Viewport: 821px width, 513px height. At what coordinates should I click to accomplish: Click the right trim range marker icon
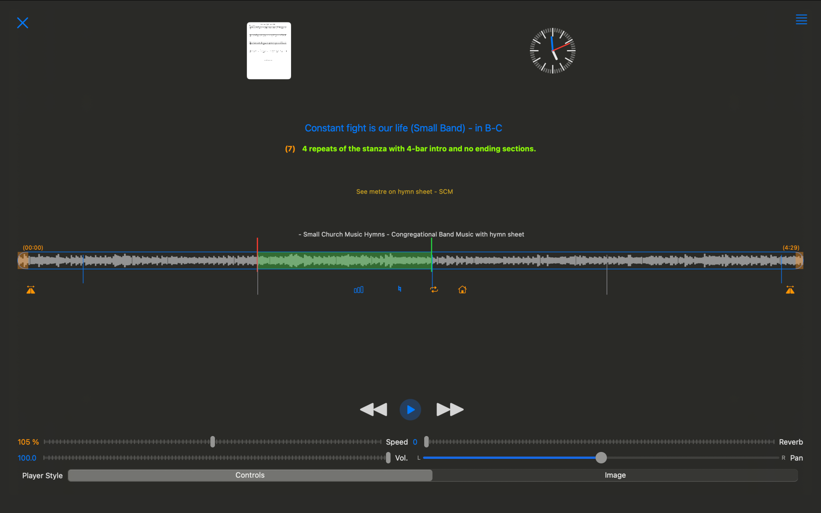coord(790,289)
